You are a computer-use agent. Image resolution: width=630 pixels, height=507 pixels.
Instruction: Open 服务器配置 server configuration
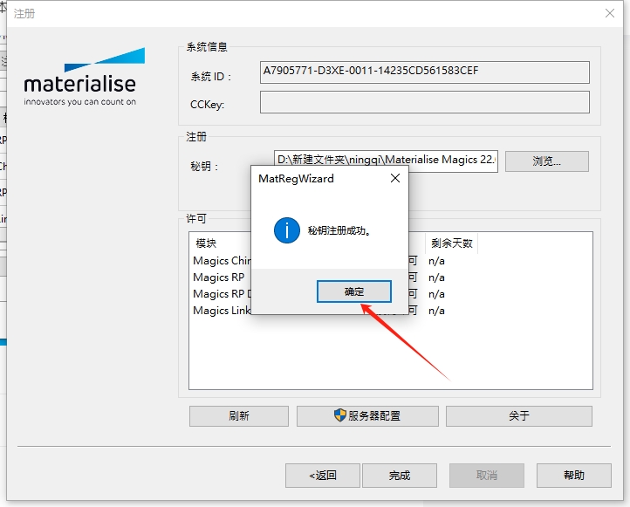(x=367, y=415)
